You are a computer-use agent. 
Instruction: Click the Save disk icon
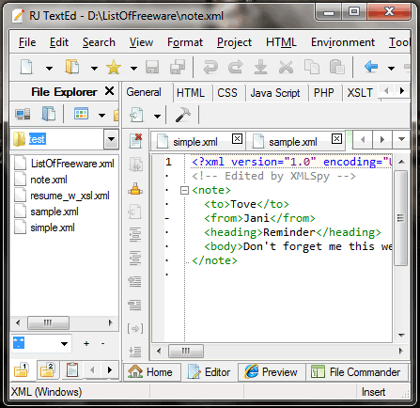click(152, 67)
